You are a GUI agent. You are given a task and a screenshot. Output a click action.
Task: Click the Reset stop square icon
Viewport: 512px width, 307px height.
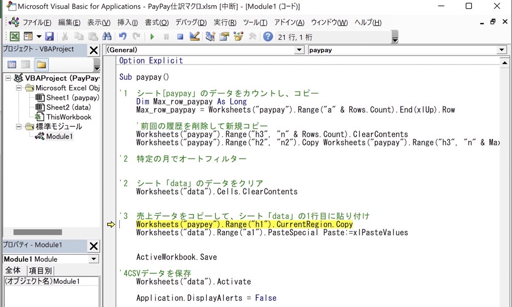point(180,36)
